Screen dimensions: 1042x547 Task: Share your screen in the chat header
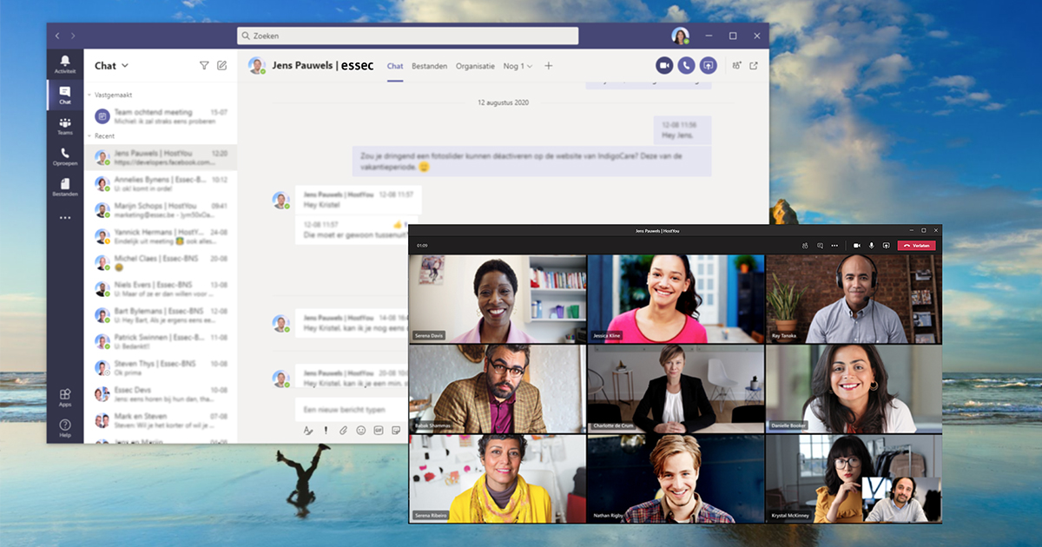(709, 65)
